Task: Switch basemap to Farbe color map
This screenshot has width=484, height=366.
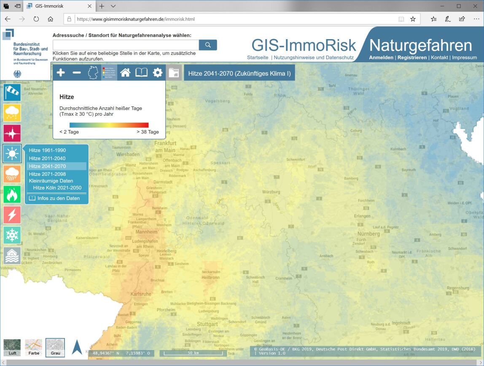Action: pos(34,347)
